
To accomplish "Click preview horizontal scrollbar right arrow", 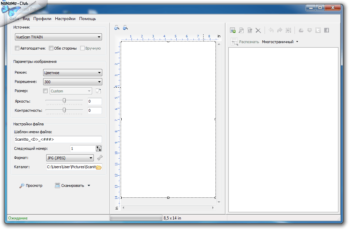I will [213, 208].
